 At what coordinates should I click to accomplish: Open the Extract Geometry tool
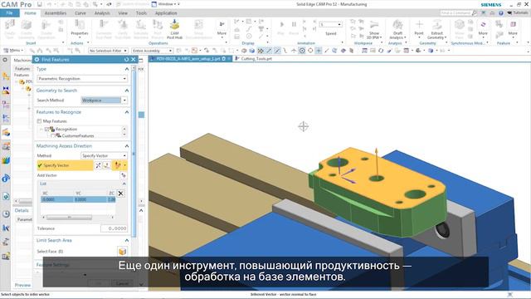click(x=437, y=30)
